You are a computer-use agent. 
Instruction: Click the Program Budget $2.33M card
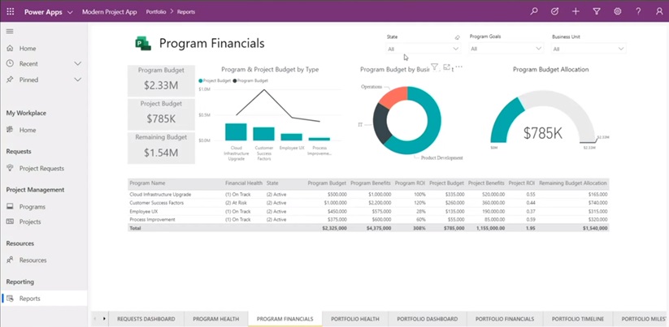click(161, 81)
